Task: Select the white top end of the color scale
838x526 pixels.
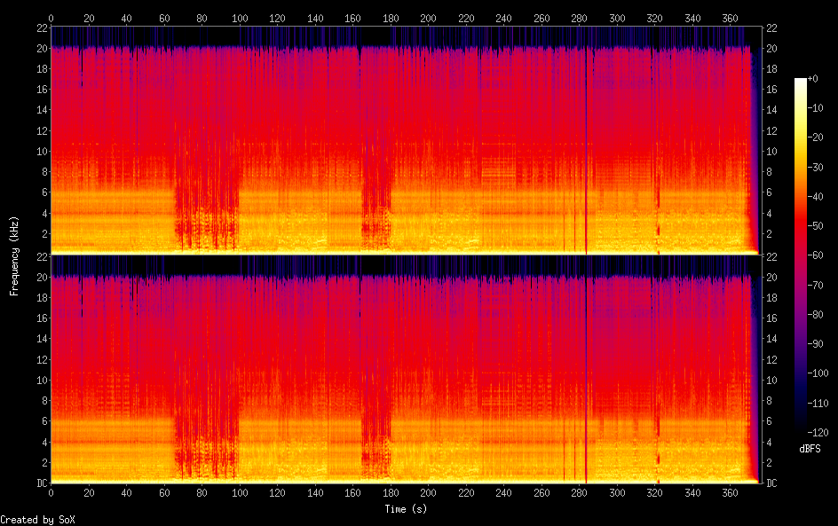Action: point(801,81)
